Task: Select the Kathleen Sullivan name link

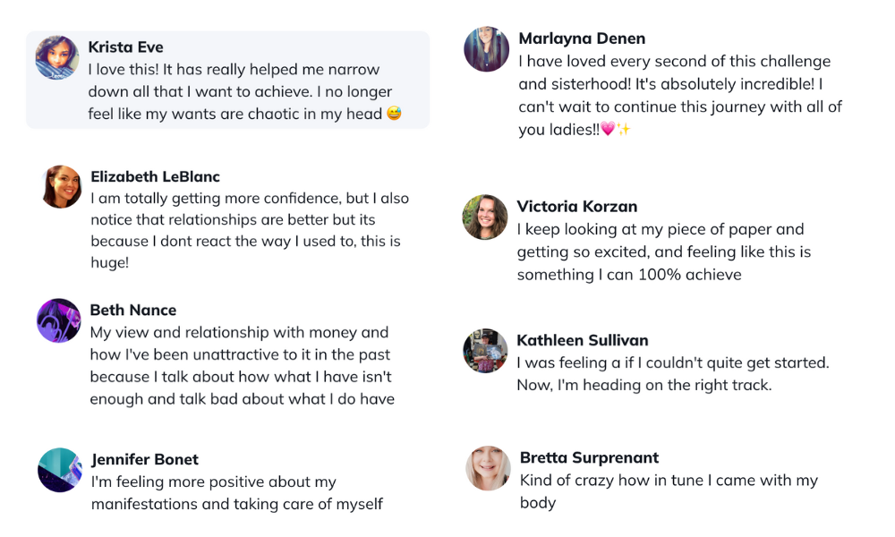Action: (x=583, y=340)
